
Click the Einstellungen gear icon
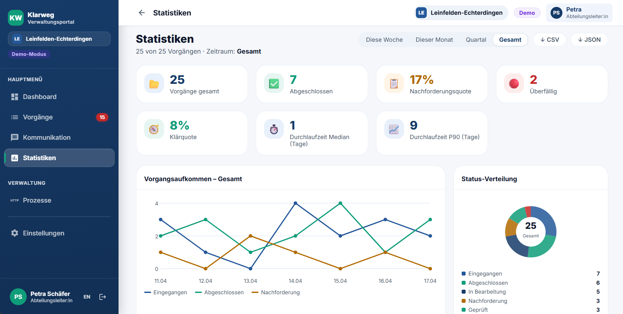coord(14,233)
